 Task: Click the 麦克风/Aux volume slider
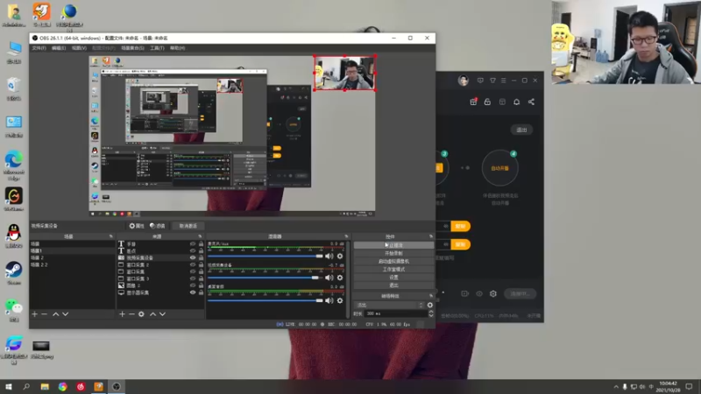click(266, 257)
